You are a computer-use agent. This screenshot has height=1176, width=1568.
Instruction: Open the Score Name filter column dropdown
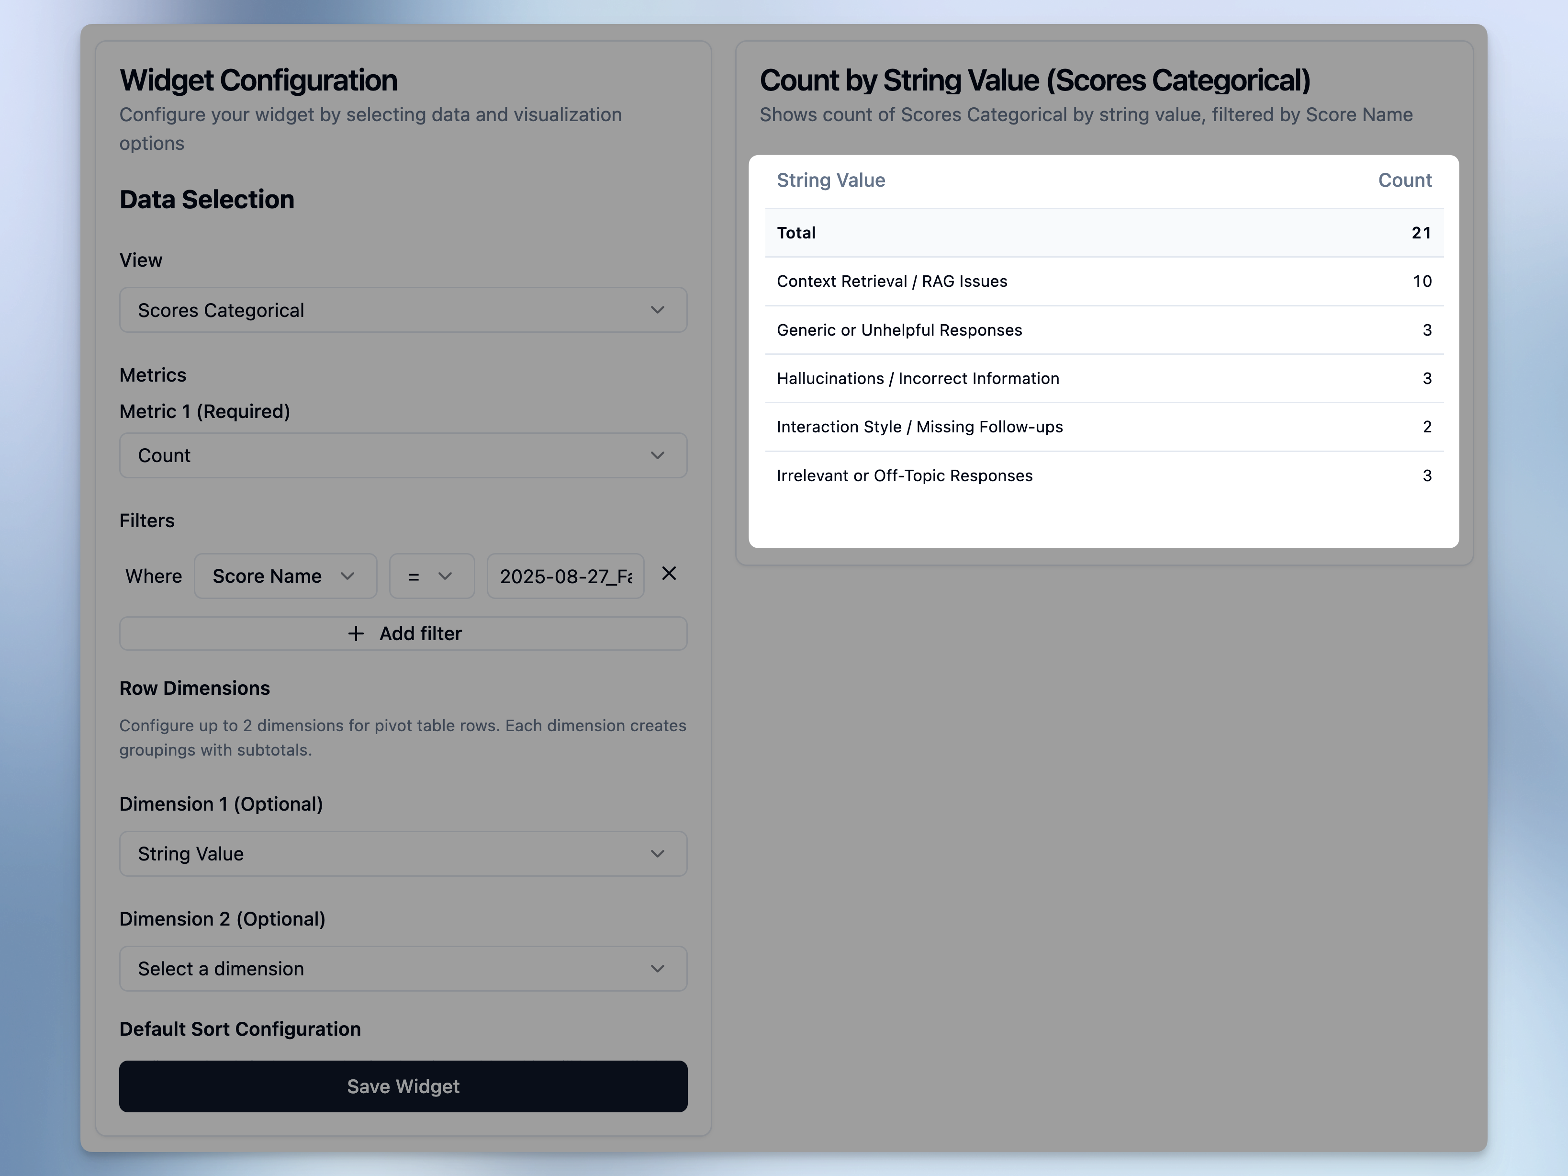coord(285,576)
